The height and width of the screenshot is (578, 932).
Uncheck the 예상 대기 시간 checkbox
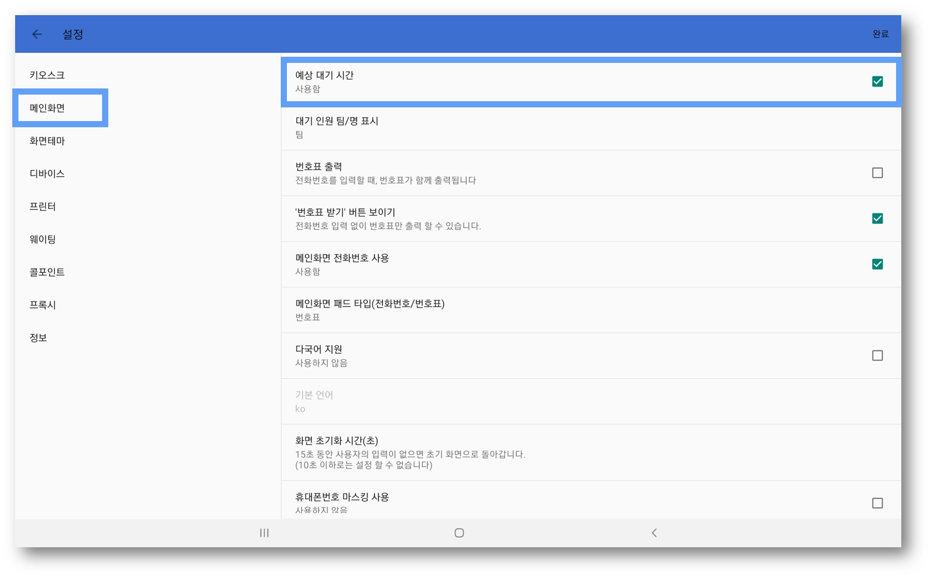(x=877, y=81)
